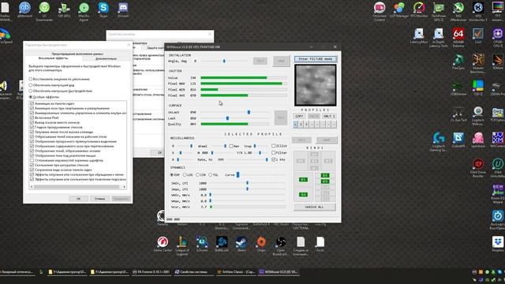Click the Angle, deg slider
Screen dimensions: 505x284
coord(224,61)
